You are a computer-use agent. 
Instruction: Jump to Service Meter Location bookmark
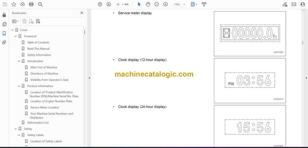[x=44, y=108]
